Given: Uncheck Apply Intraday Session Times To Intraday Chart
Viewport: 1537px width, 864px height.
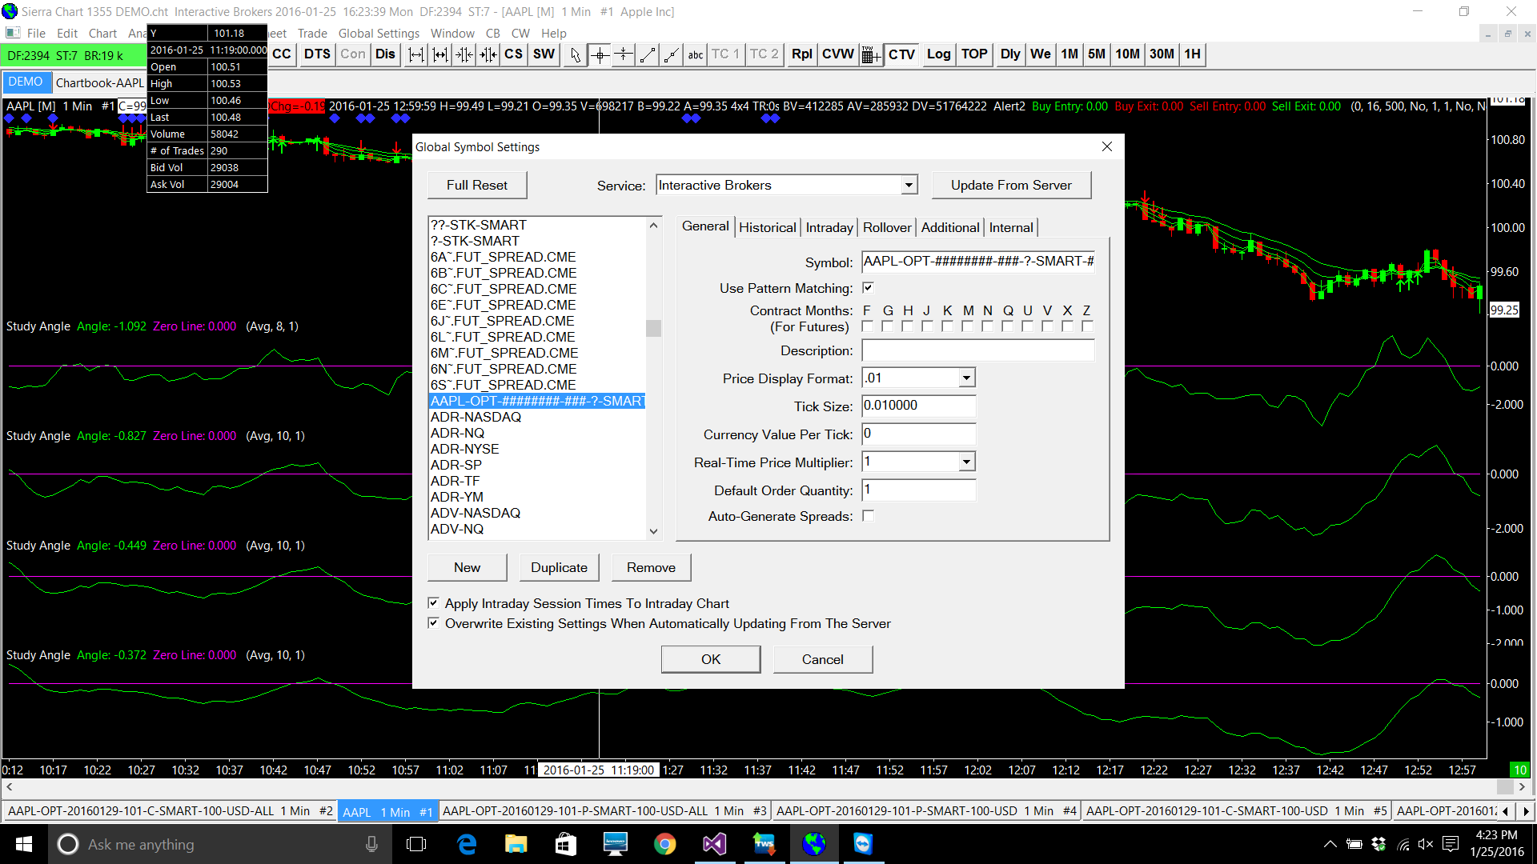Looking at the screenshot, I should [x=434, y=603].
